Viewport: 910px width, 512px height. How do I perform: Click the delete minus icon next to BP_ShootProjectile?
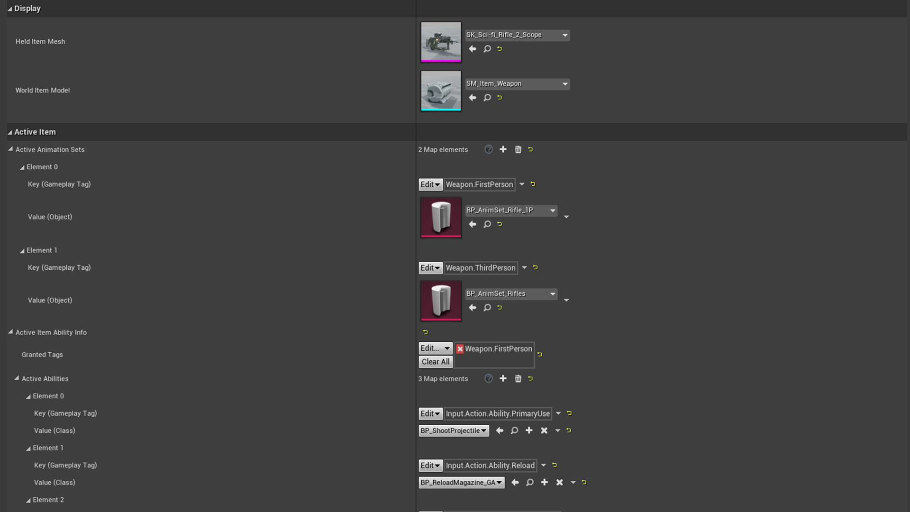click(x=543, y=430)
